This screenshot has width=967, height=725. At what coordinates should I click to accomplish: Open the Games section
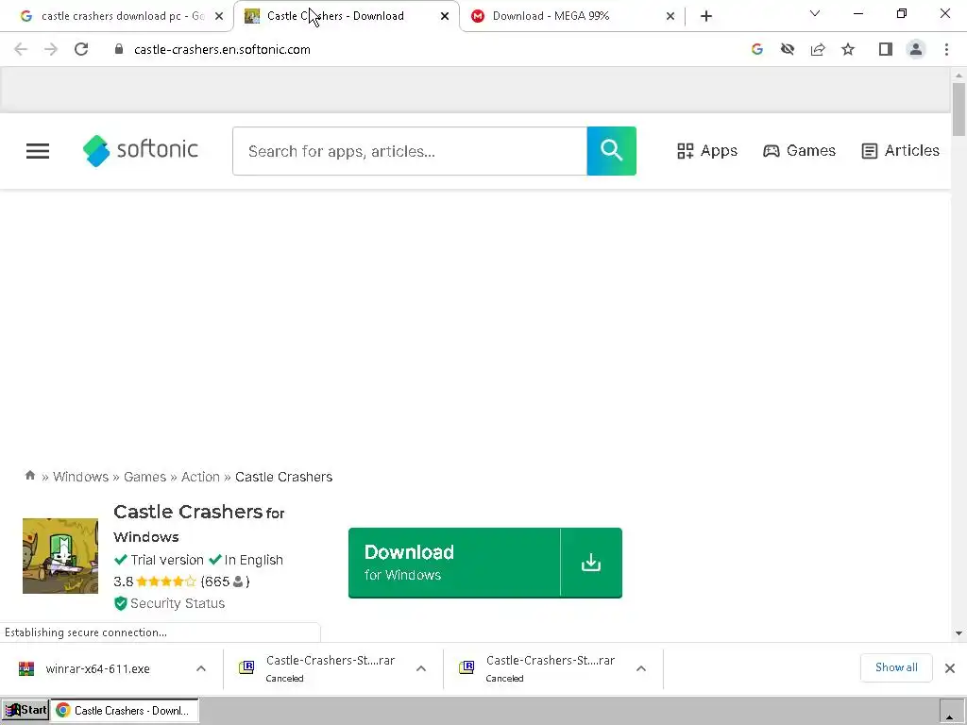click(799, 151)
